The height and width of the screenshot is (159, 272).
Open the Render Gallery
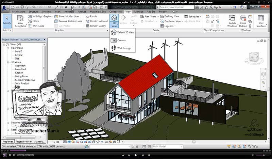[96, 26]
